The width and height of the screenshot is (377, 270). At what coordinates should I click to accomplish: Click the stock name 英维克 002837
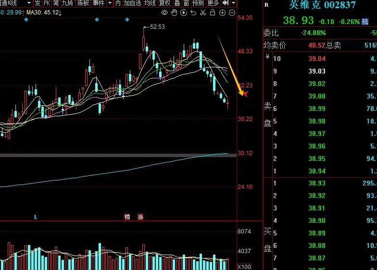(322, 5)
